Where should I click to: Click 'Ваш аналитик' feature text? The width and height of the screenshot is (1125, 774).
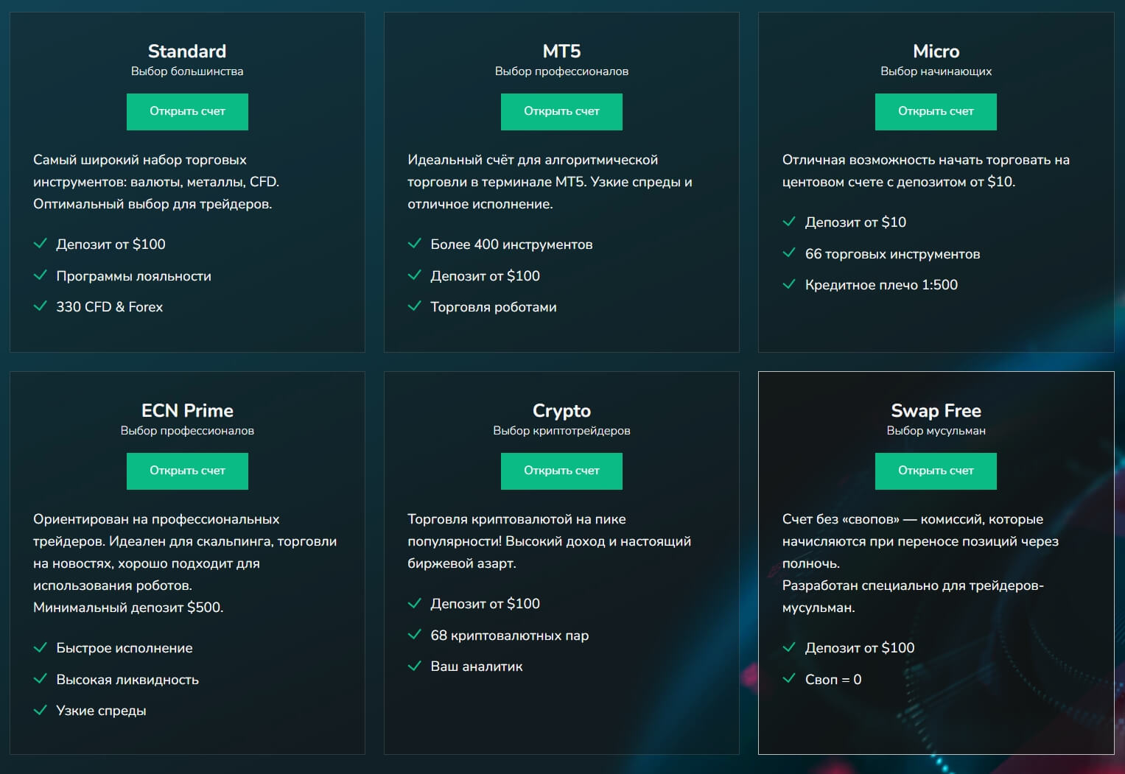[x=477, y=666]
